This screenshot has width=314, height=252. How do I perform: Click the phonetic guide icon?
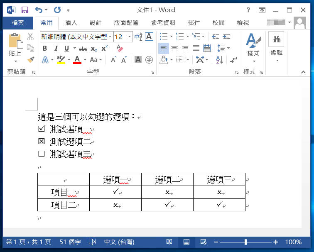(139, 37)
